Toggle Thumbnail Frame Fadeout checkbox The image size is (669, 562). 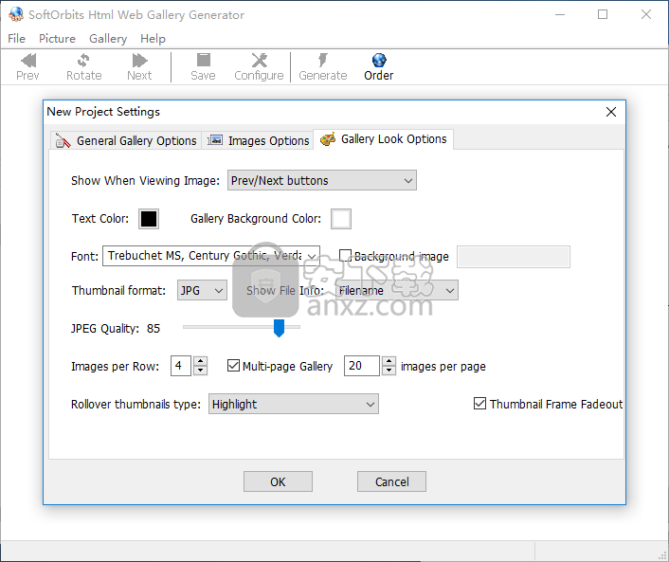(479, 404)
